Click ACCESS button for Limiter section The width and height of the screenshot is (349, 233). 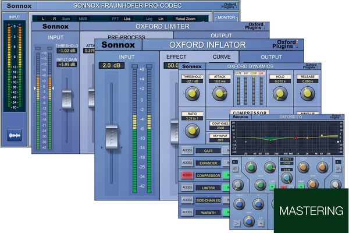click(187, 188)
